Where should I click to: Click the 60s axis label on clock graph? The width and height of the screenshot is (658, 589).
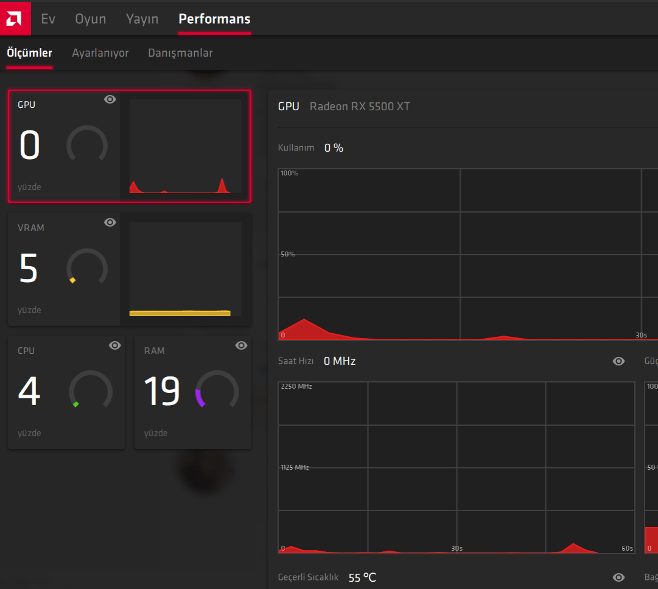(x=628, y=548)
